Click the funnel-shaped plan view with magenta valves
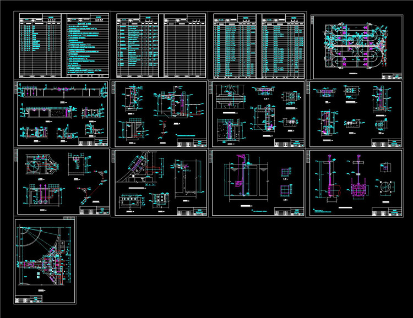The image size is (413, 318). (x=230, y=98)
